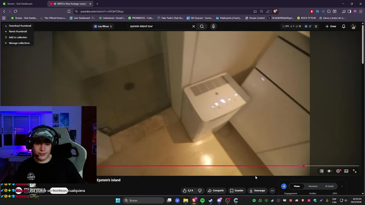Image resolution: width=365 pixels, height=205 pixels.
Task: Open the account avatar menu
Action: pyautogui.click(x=354, y=26)
